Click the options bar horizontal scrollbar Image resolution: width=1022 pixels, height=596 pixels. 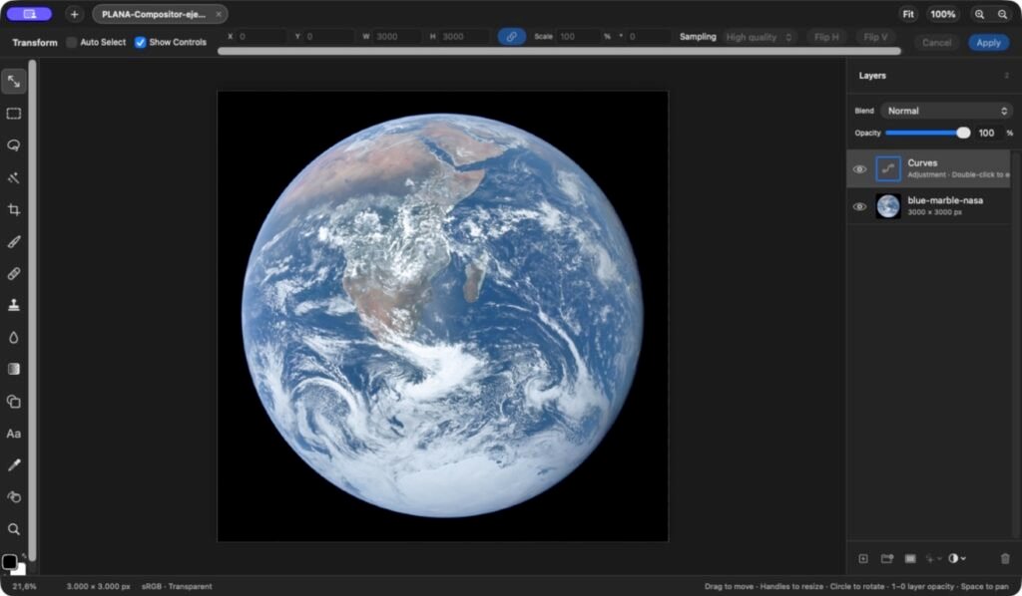pos(559,52)
